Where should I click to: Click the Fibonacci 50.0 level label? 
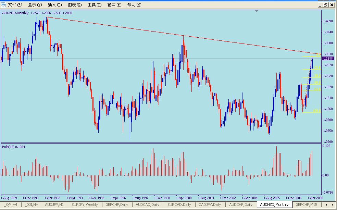point(317,83)
